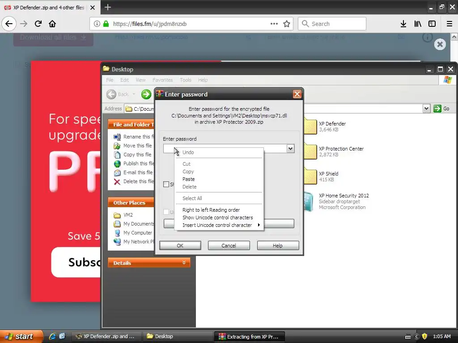Close the Enter password dialog
This screenshot has width=458, height=343.
[x=297, y=94]
